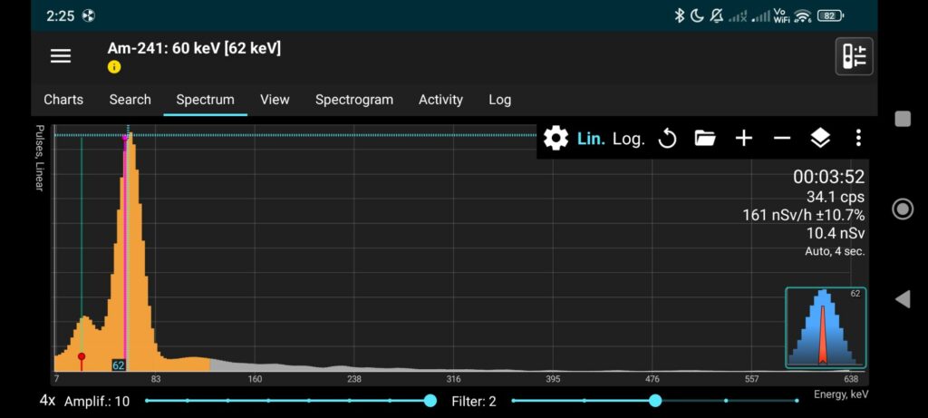Switch to linear scale (Lin.)
The height and width of the screenshot is (418, 928).
click(x=591, y=139)
